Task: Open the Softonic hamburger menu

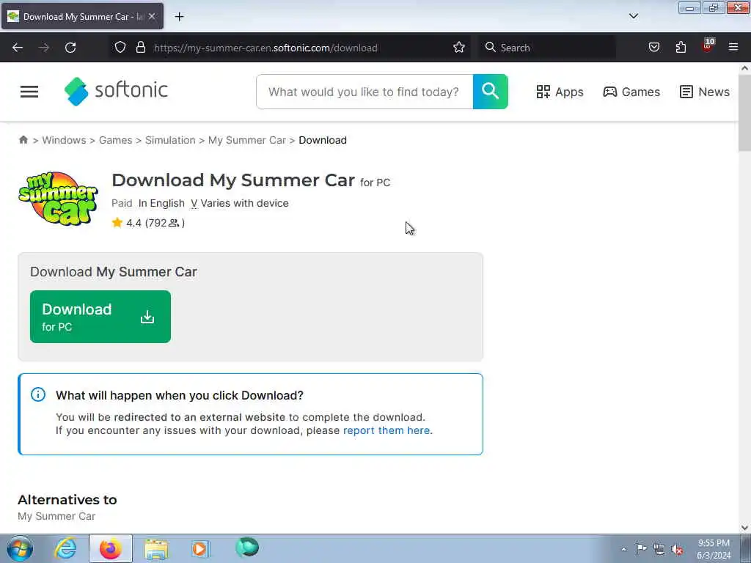Action: click(x=29, y=92)
